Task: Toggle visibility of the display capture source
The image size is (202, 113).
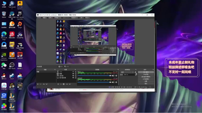Action: 73,78
